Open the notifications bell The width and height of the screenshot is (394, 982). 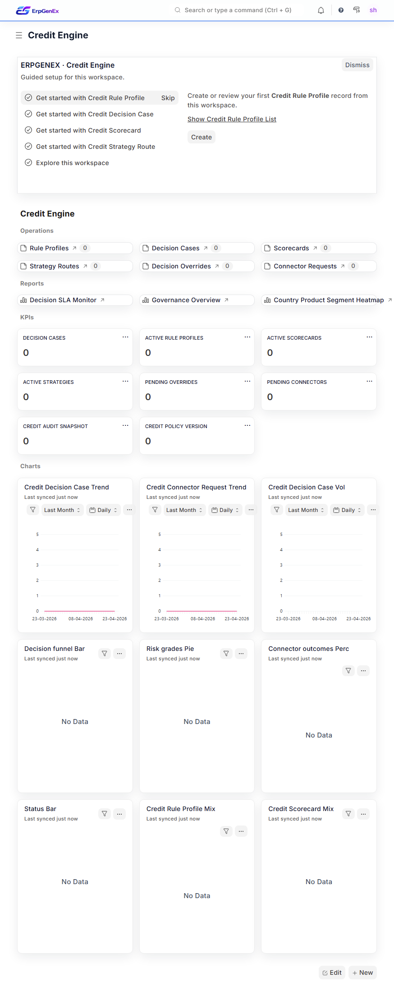point(321,10)
